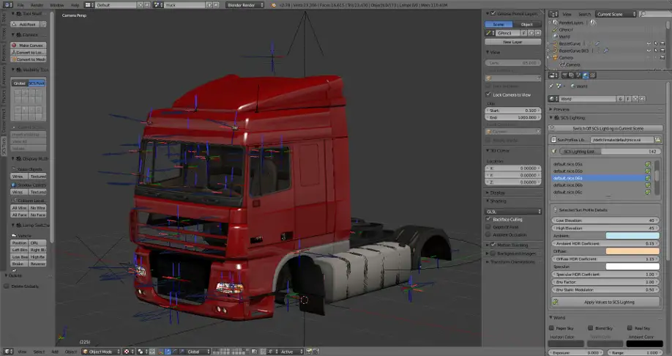Disable the Backface Culling checkbox

tap(489, 219)
